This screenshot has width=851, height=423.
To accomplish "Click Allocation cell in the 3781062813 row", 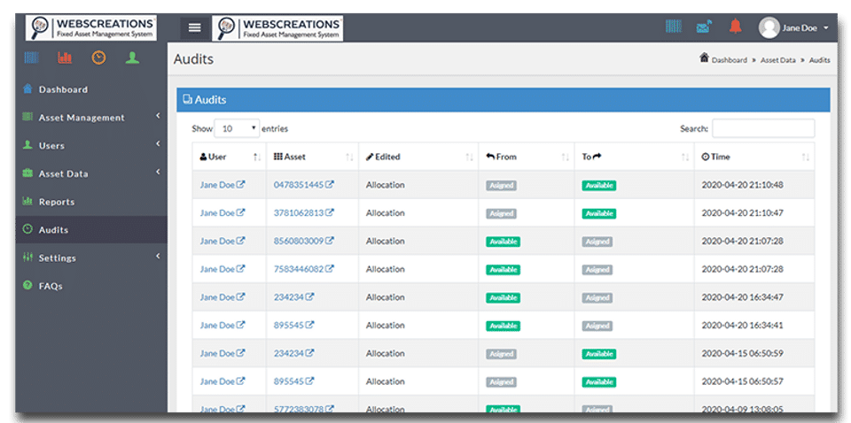I will coord(386,213).
